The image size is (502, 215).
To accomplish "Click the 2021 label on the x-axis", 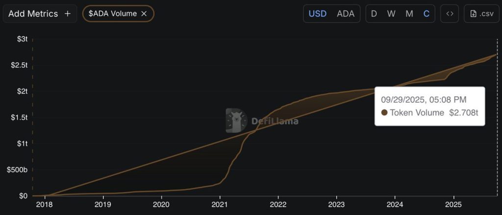I will 220,204.
